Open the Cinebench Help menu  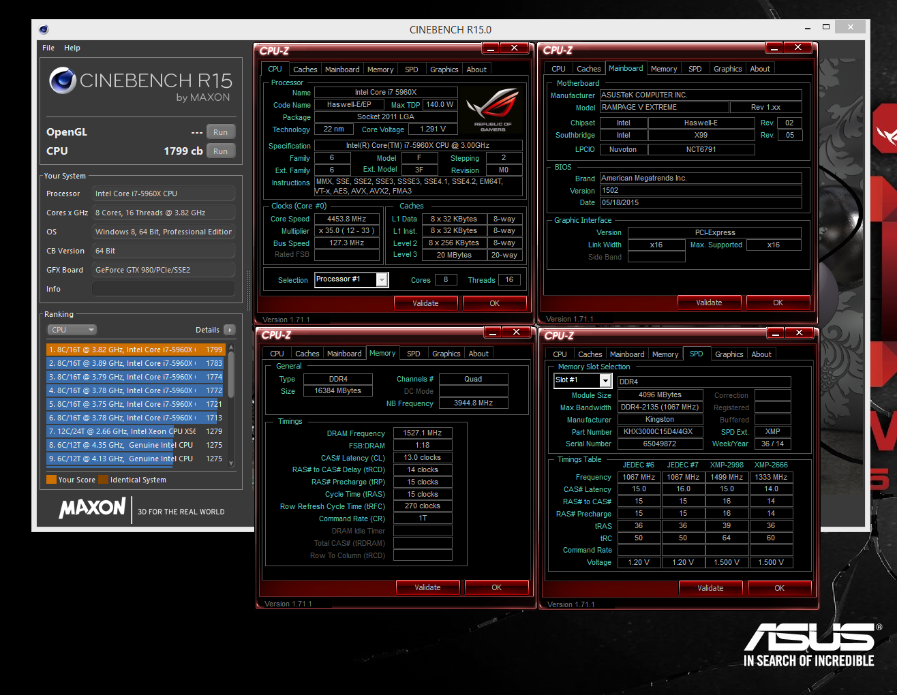(72, 48)
